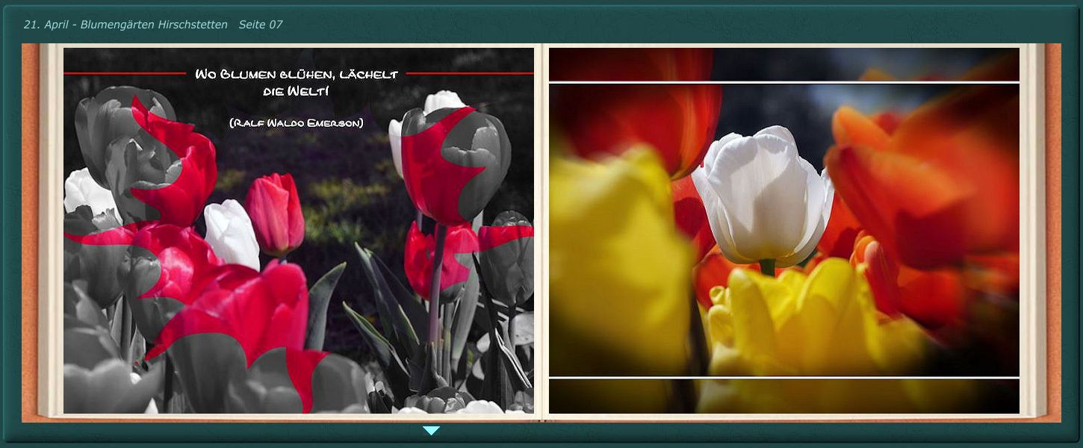Click the left edge of the book pages

(50, 231)
